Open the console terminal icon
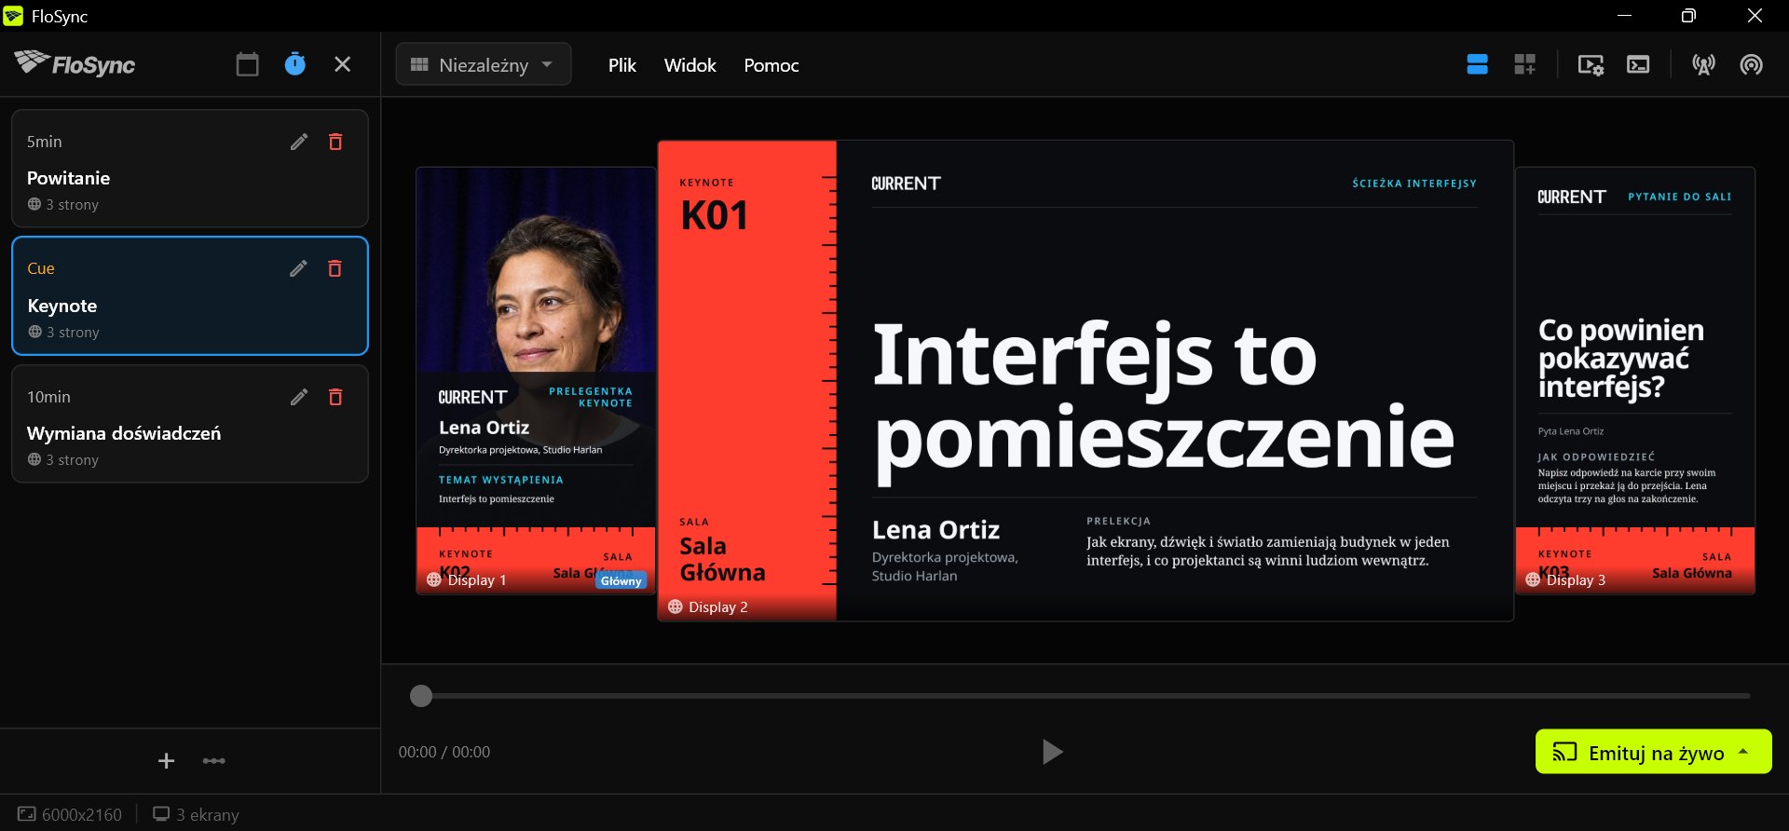 pos(1638,64)
